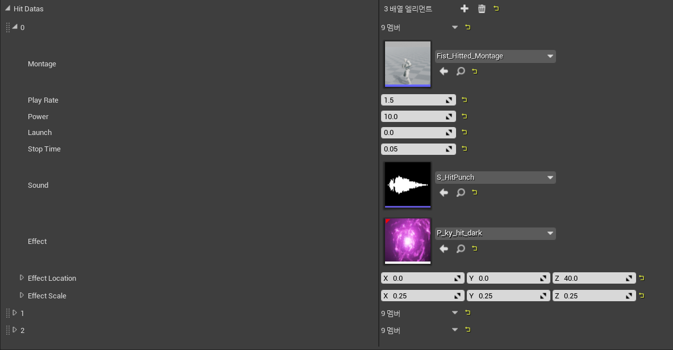Viewport: 673px width, 350px height.
Task: Click Effect Location Z field
Action: pos(594,279)
